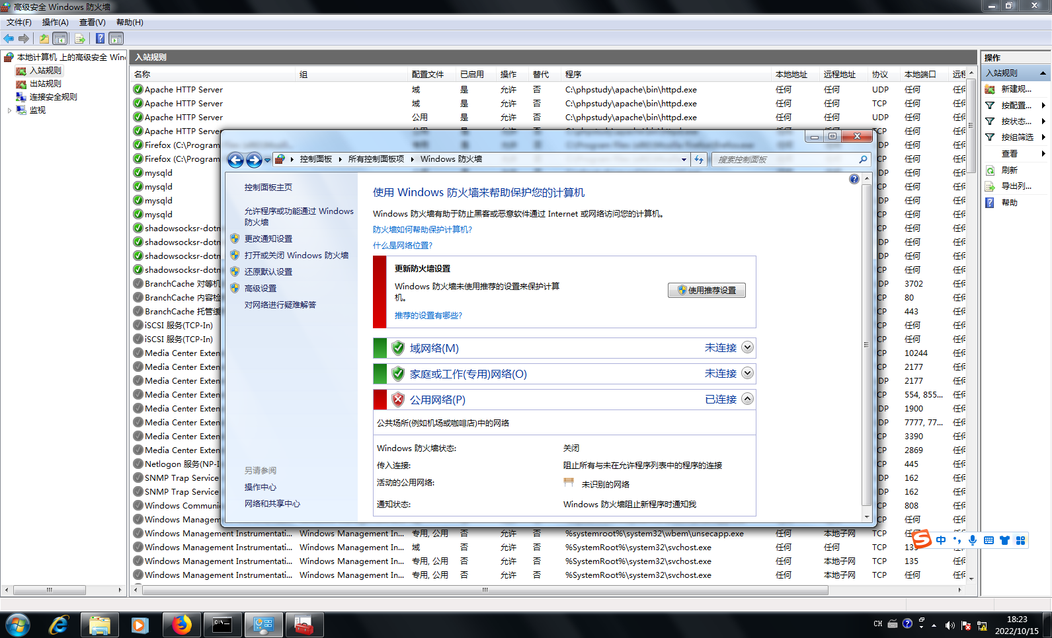Click the Windows Start button
This screenshot has height=638, width=1052.
(18, 624)
